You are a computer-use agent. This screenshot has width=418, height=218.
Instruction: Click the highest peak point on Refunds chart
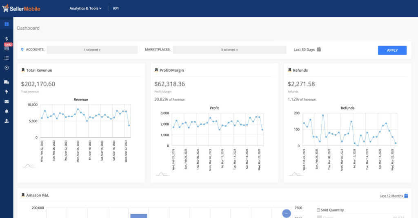coord(323,116)
